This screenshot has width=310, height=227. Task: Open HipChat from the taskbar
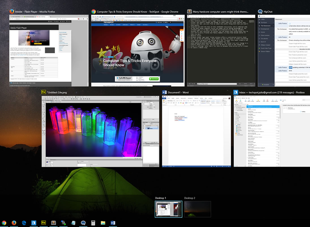click(x=83, y=223)
